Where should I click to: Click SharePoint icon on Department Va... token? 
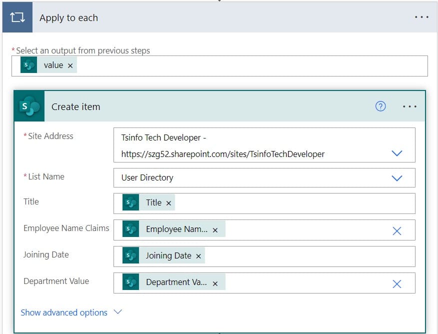coord(130,282)
